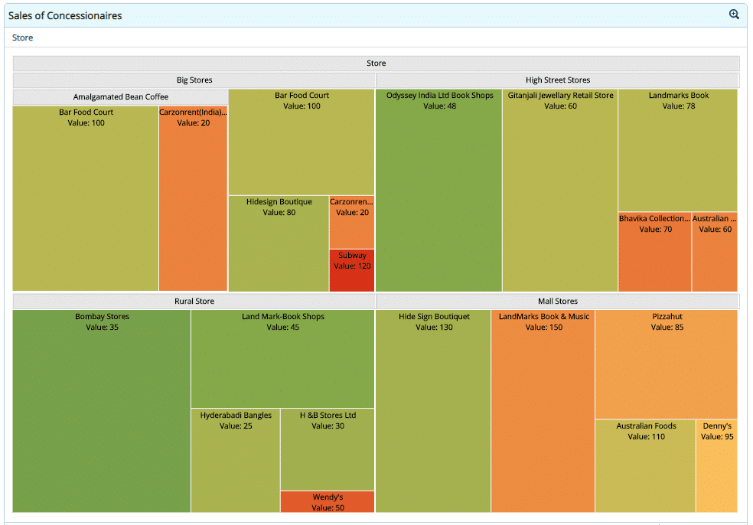Open the Mall Stores group header
This screenshot has width=753, height=525.
click(x=558, y=302)
